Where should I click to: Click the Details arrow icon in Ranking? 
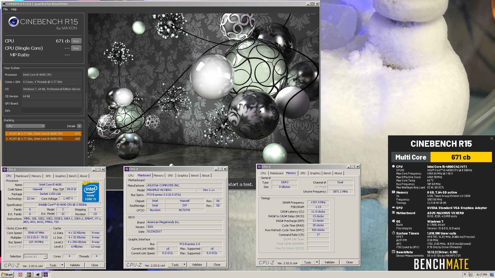coord(79,126)
